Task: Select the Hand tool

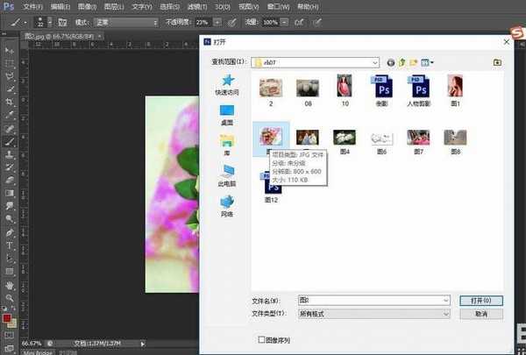Action: pyautogui.click(x=10, y=285)
